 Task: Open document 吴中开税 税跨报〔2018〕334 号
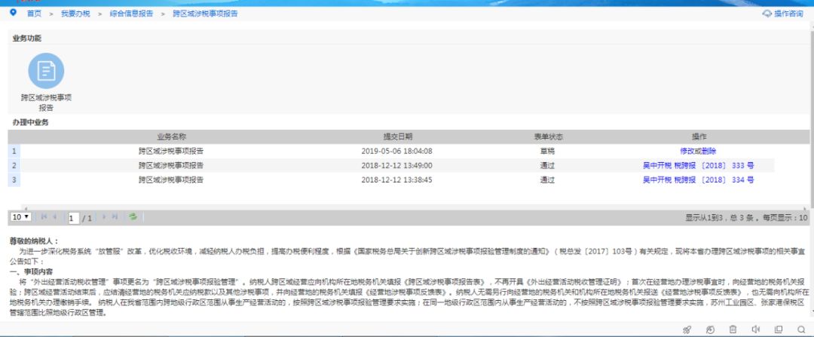[x=698, y=180]
